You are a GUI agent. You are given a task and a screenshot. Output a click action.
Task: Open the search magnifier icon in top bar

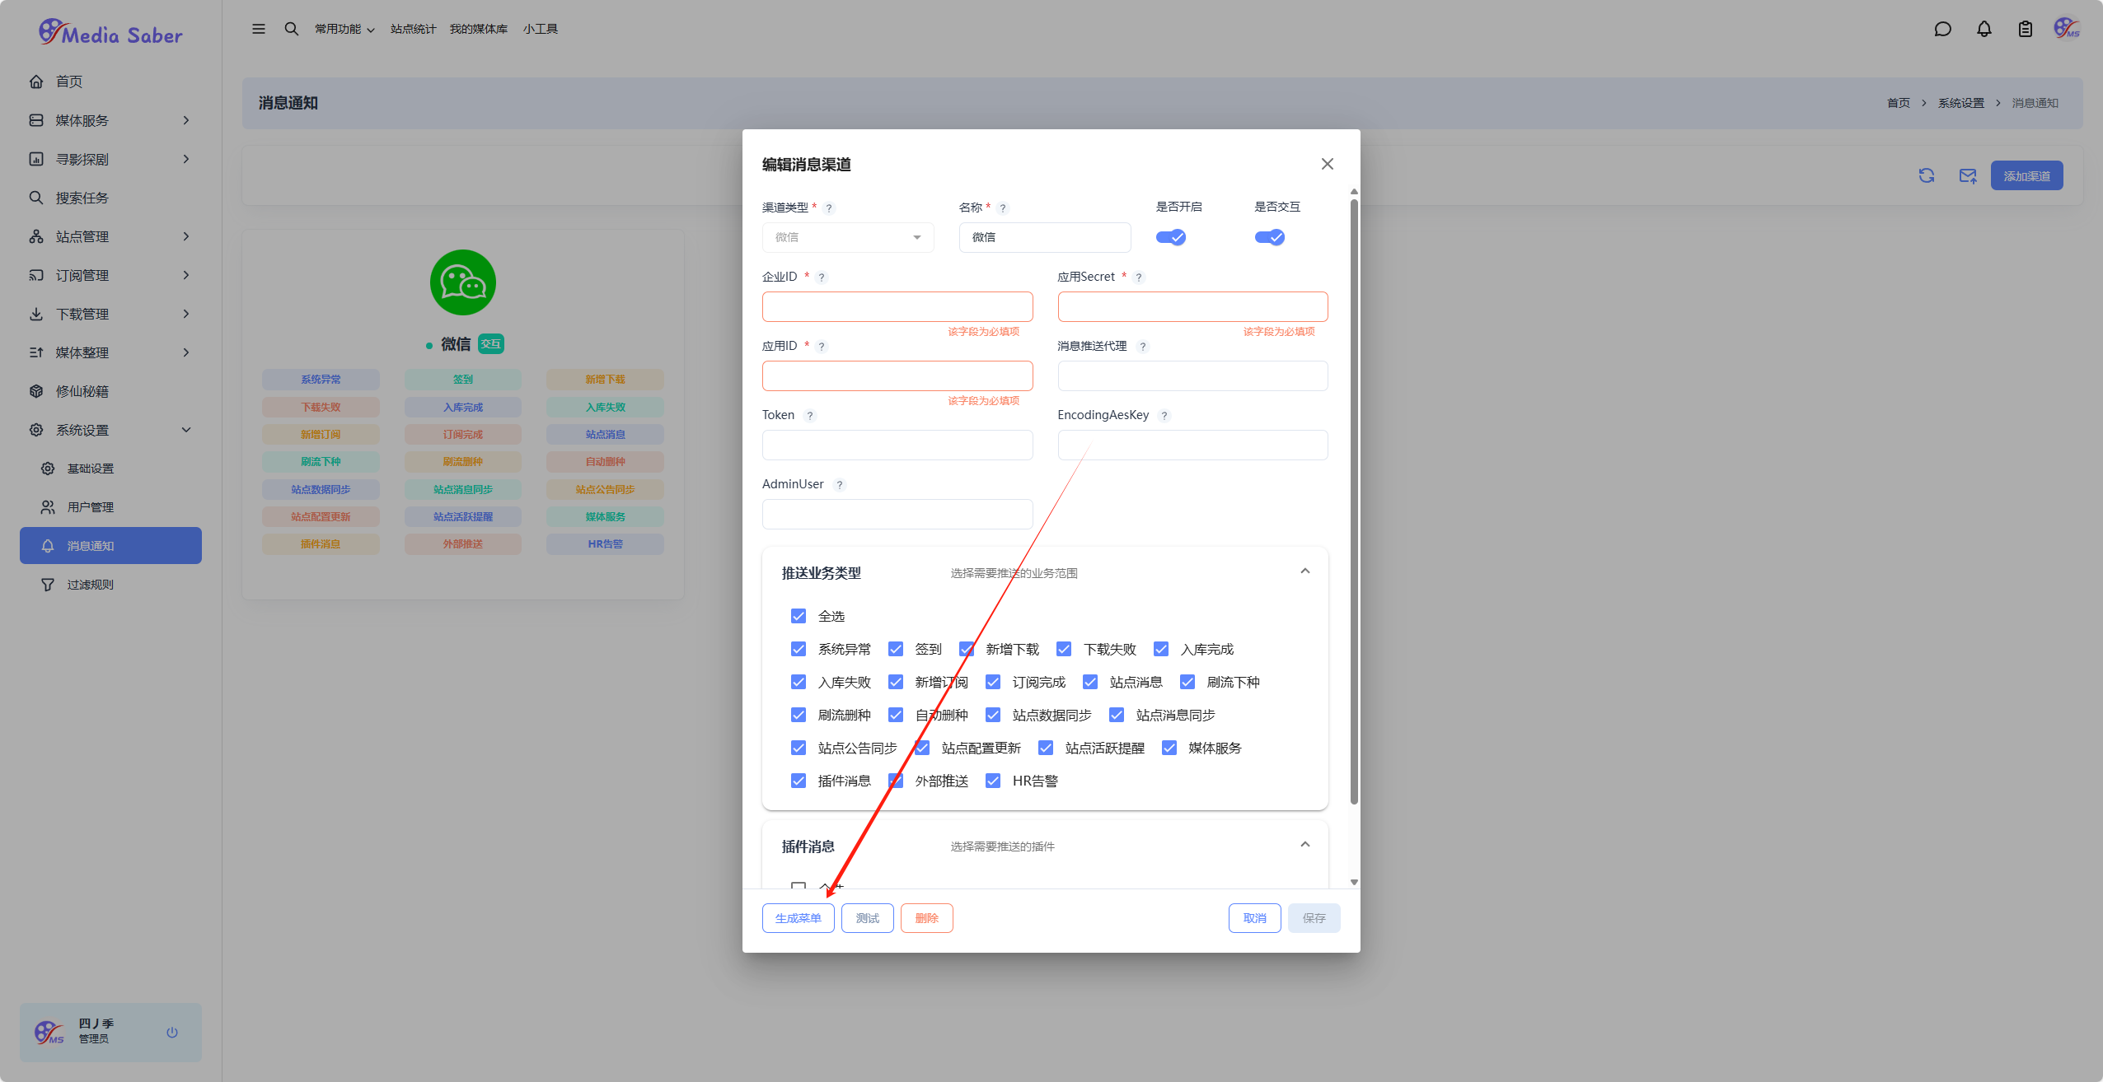pyautogui.click(x=291, y=29)
